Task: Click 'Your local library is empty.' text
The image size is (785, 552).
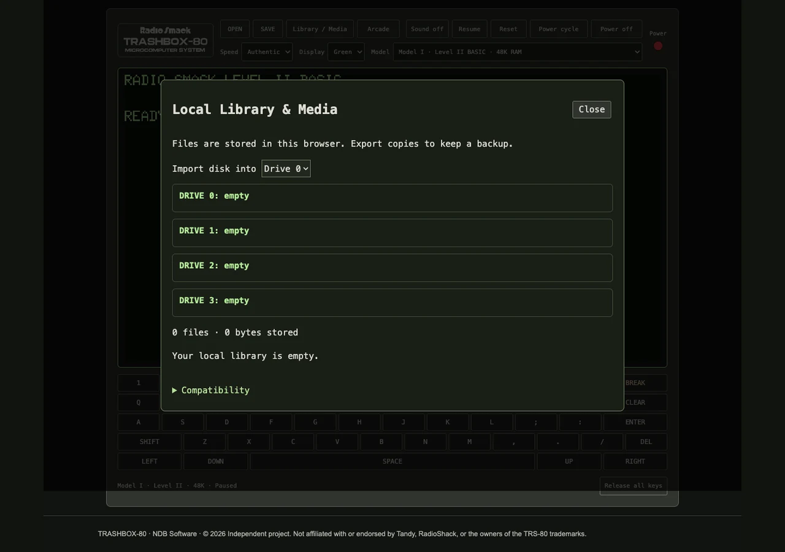Action: coord(245,356)
